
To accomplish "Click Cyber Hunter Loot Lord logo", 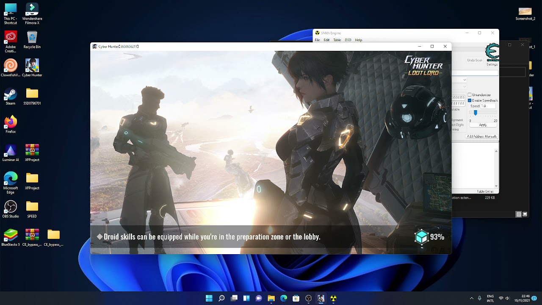I will click(423, 66).
